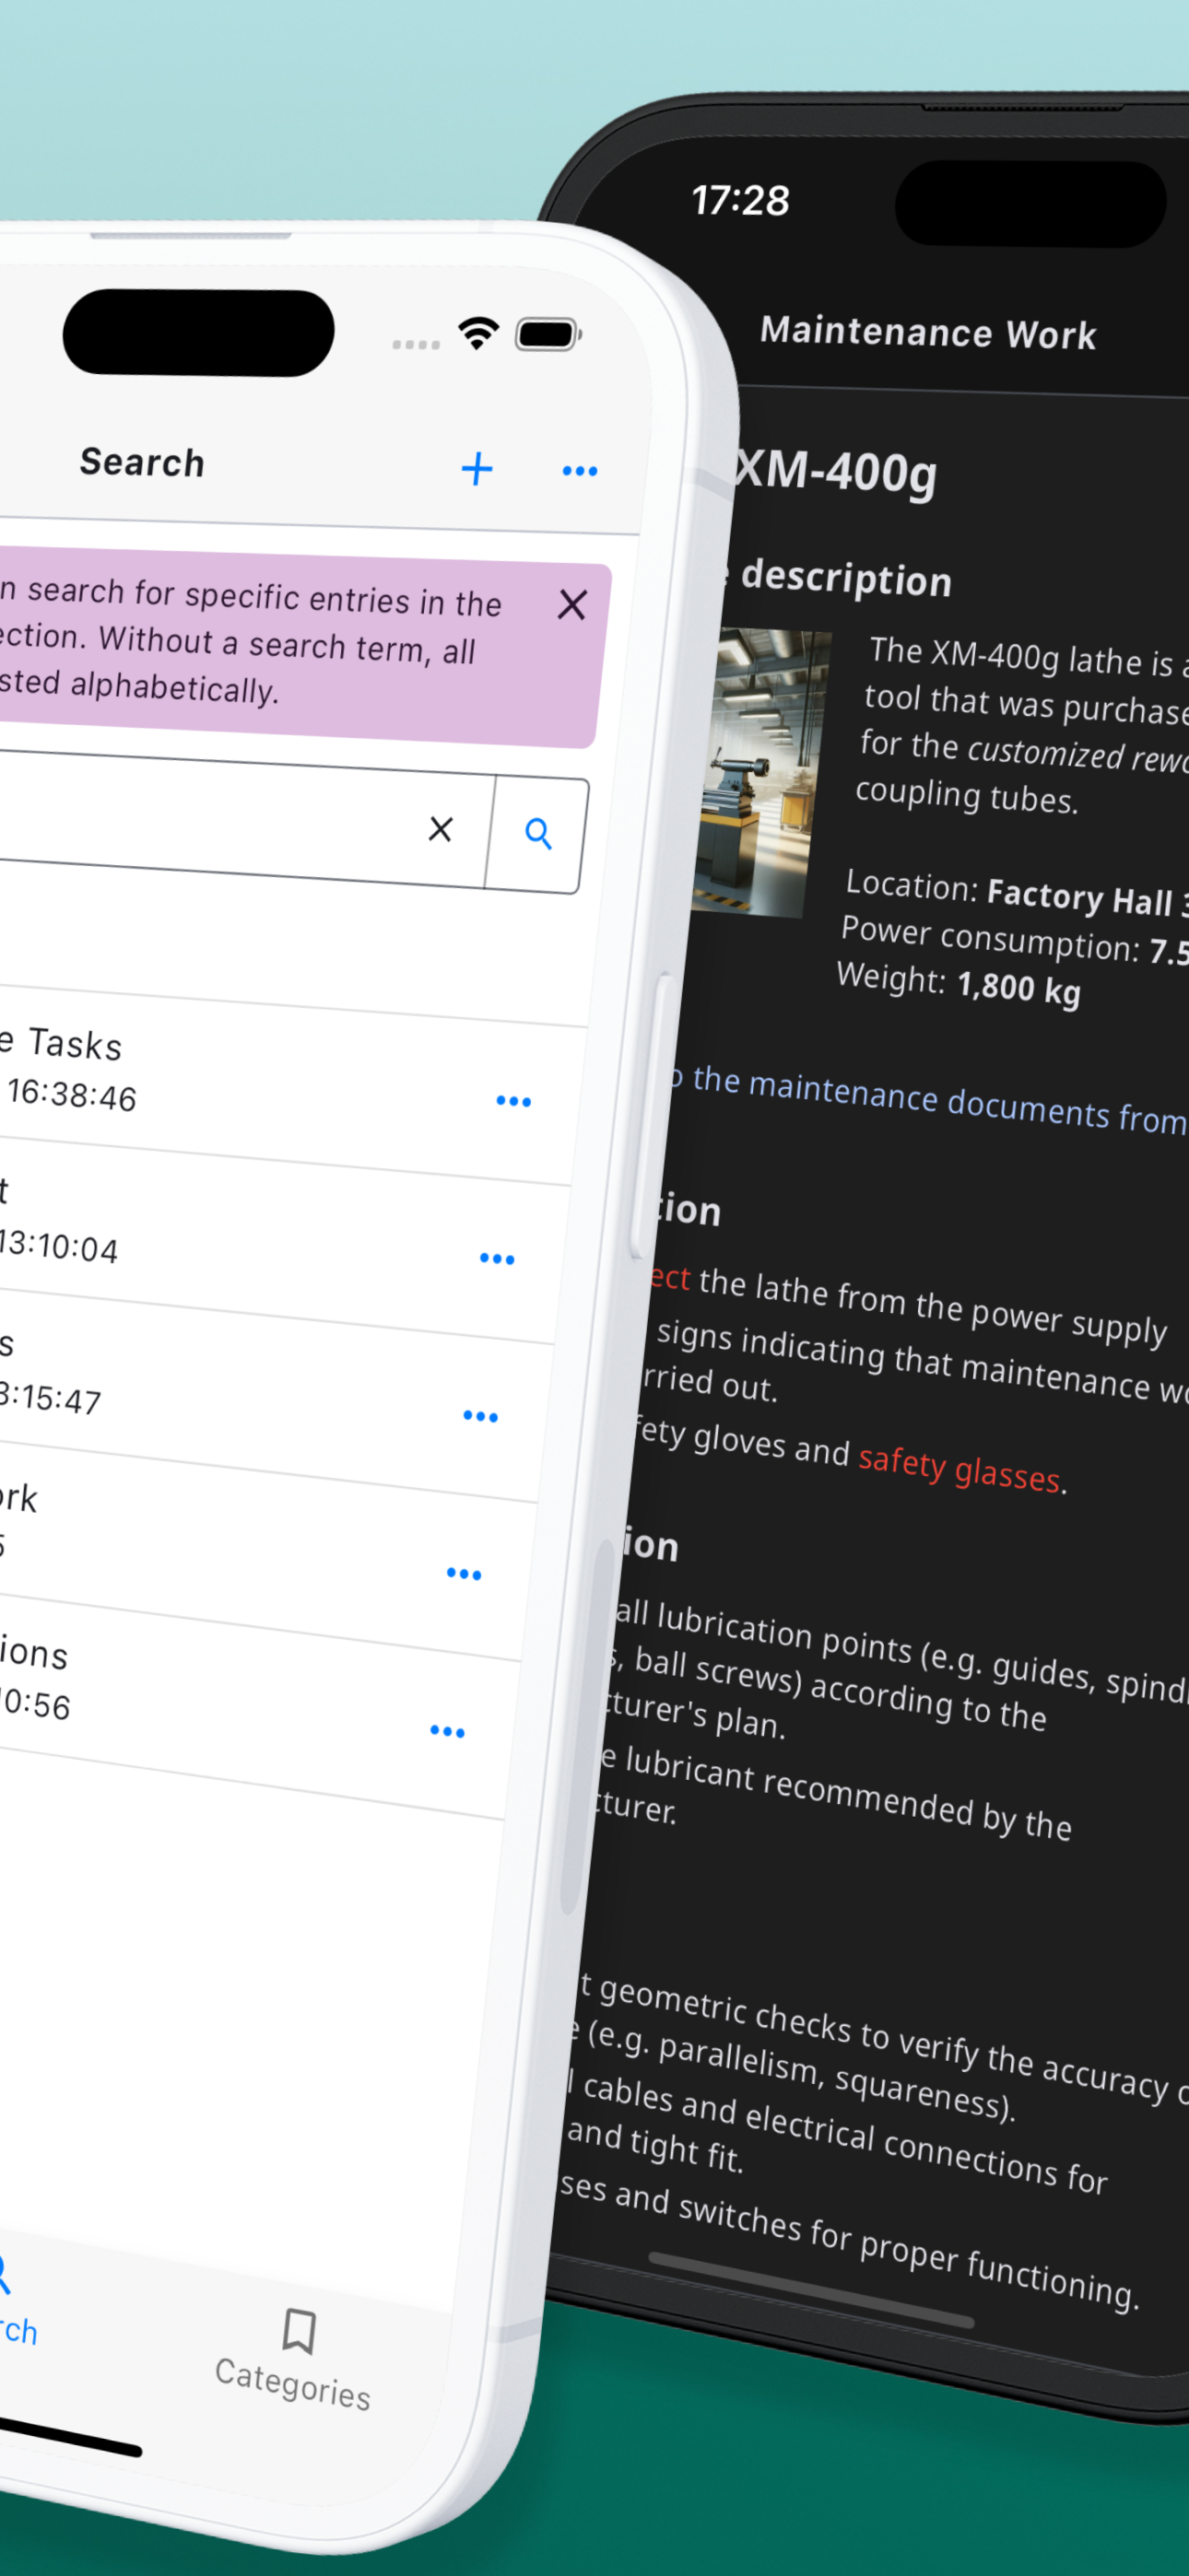Open the three-dot menu for entry at 3:15:47

(480, 1416)
